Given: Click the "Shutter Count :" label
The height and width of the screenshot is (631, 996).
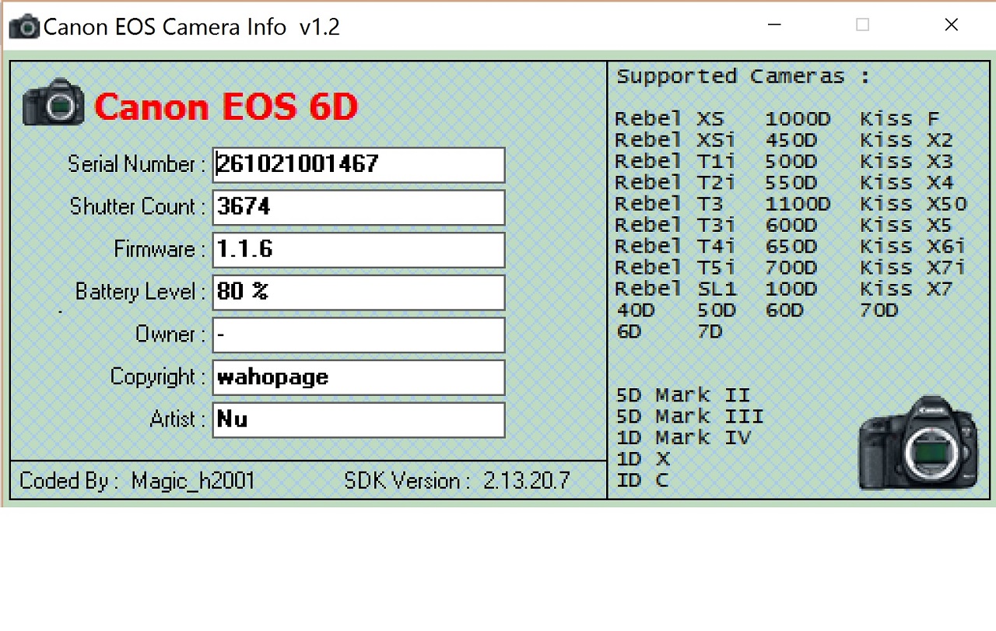Looking at the screenshot, I should (x=138, y=207).
